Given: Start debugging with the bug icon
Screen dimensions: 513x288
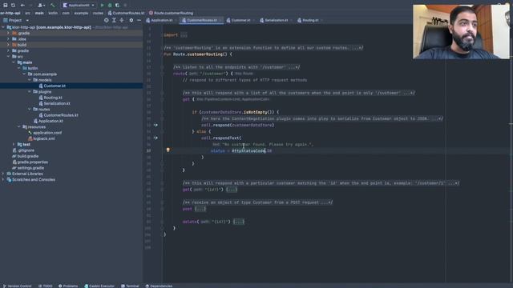Looking at the screenshot, I should (110, 6).
